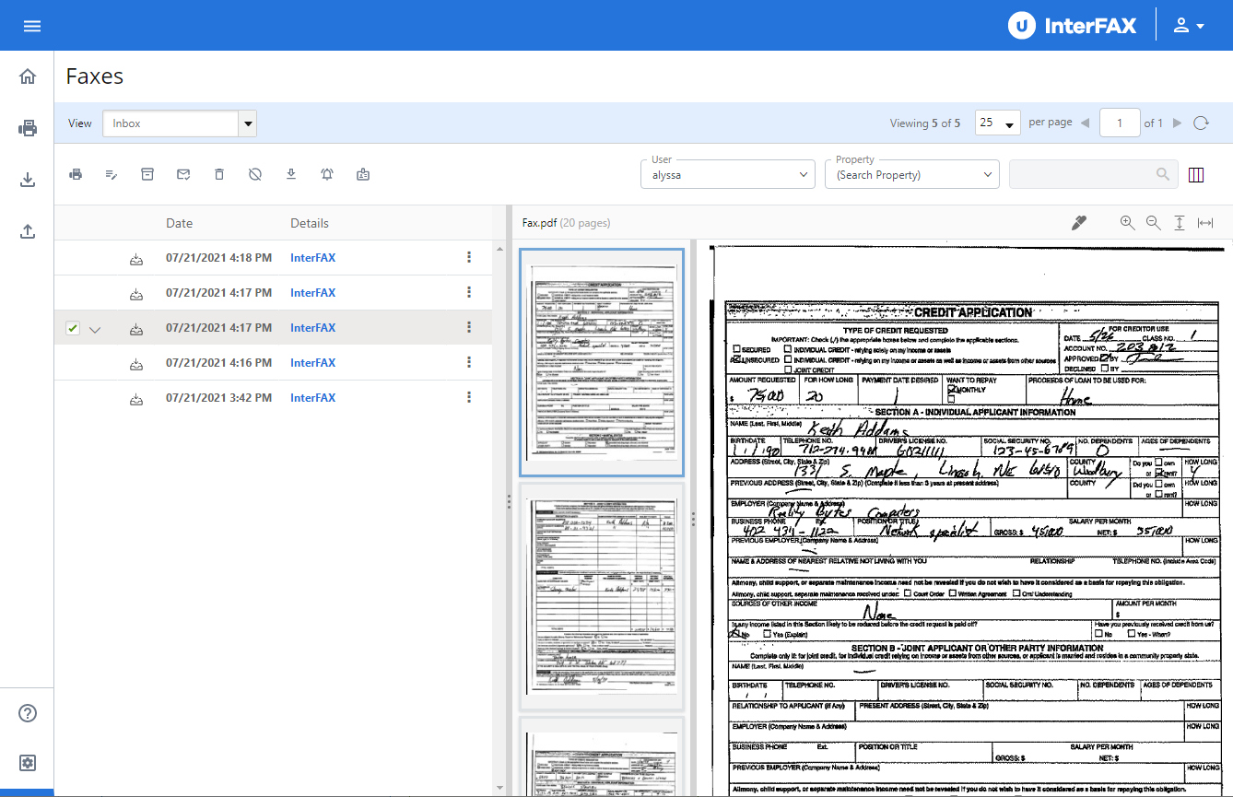Download the selected fax

click(x=290, y=174)
